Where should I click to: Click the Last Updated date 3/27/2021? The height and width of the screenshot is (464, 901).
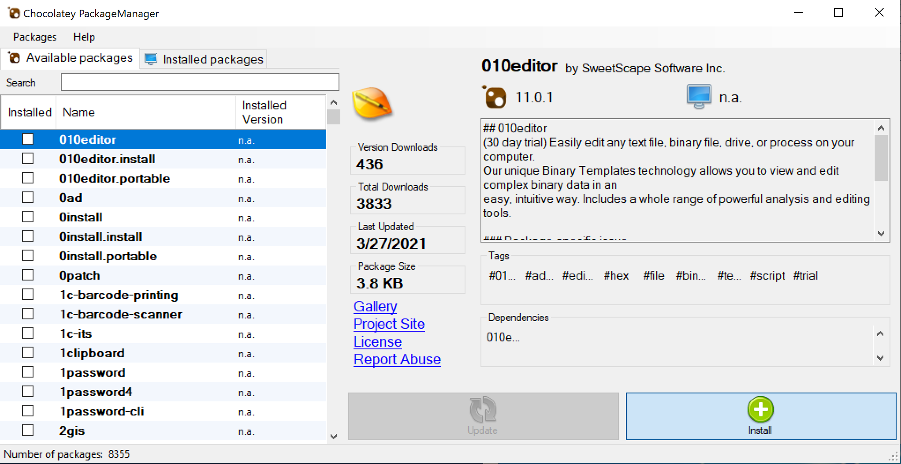391,243
